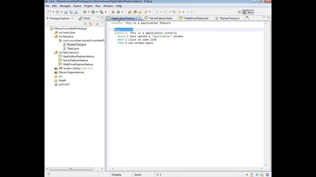Select RunnerTest.java in Package Explorer
Image resolution: width=316 pixels, height=177 pixels.
77,45
